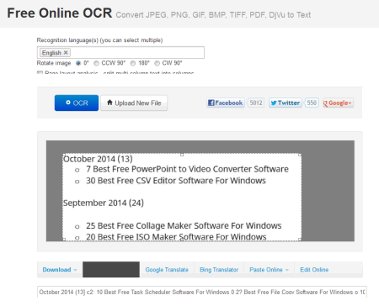Click the Facebook share count 5012
379x306 pixels.
[256, 103]
